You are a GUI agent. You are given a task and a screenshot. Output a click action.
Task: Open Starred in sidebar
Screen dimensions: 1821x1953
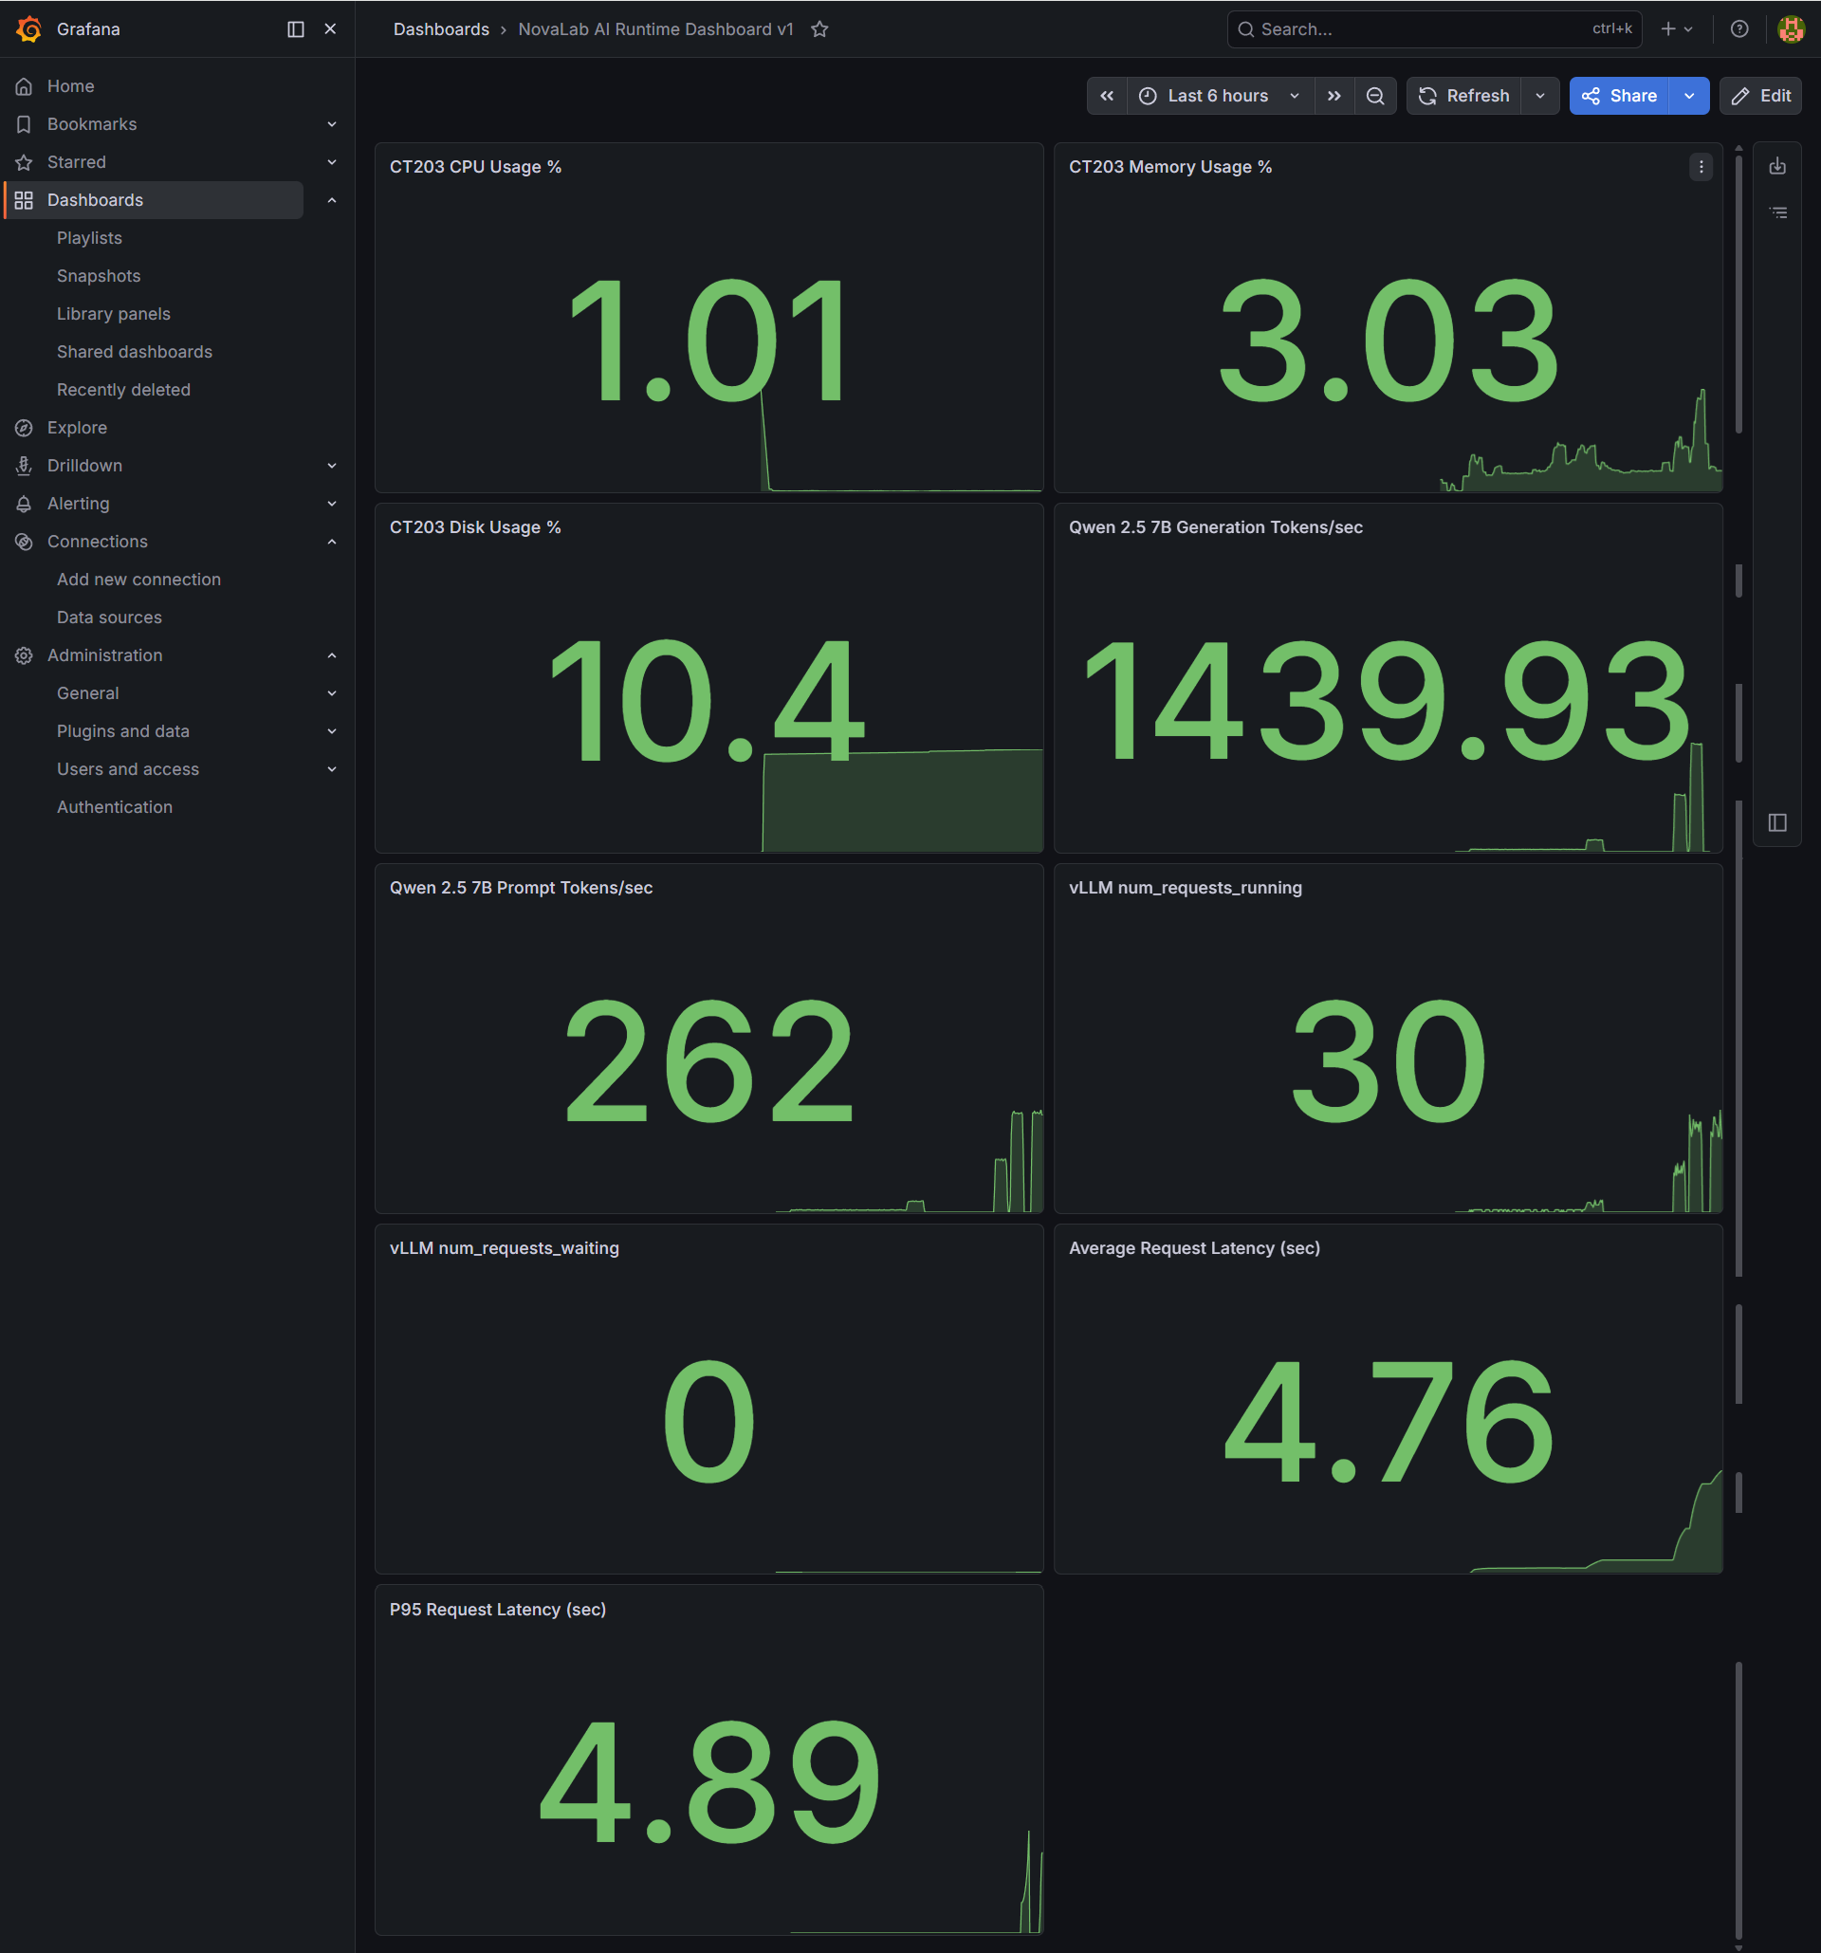pyautogui.click(x=77, y=162)
